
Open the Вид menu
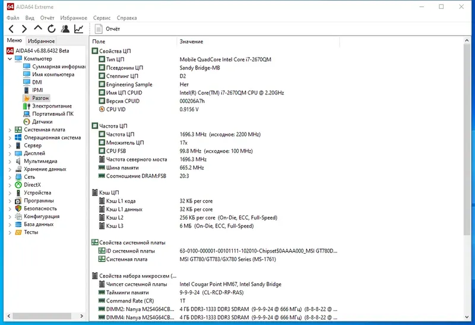pos(30,18)
